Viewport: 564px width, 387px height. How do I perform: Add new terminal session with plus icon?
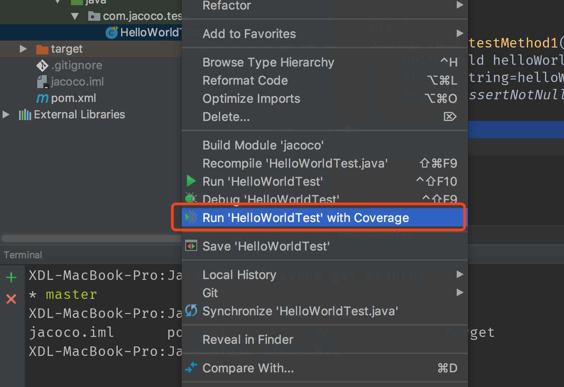[11, 277]
